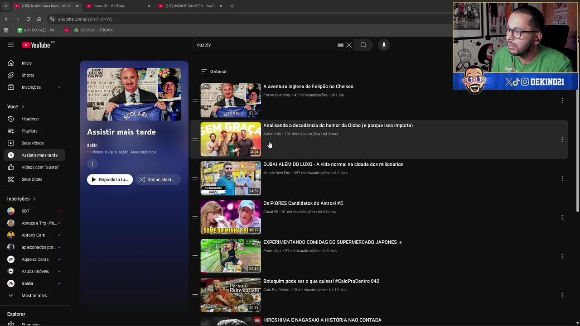
Task: Open the on-screen keyboard icon in search box
Action: tap(340, 45)
